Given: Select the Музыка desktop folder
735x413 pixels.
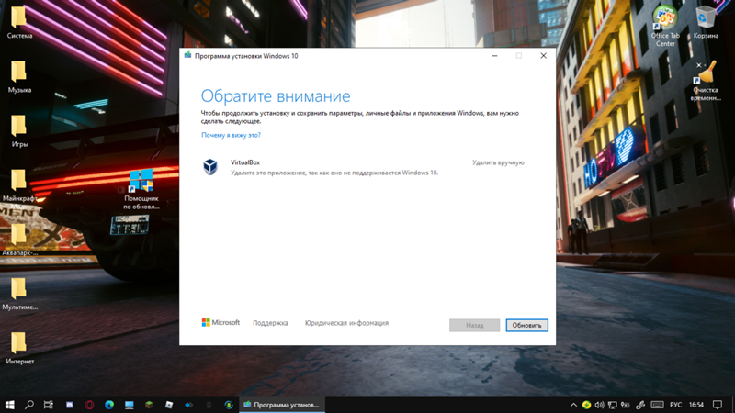Looking at the screenshot, I should [19, 76].
